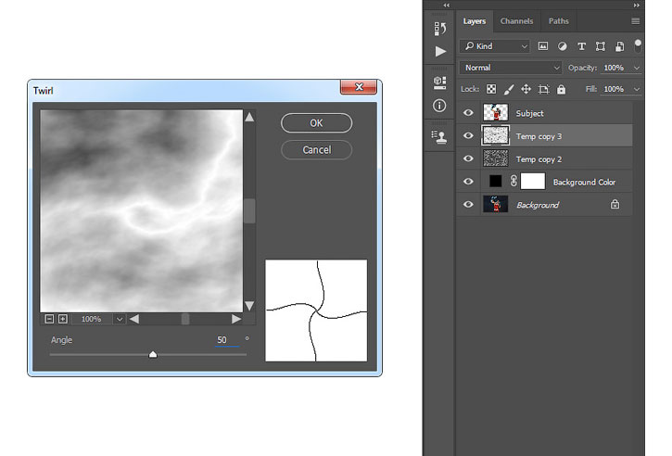Select Background Color layer white mask thumbnail
672x456 pixels.
point(533,182)
